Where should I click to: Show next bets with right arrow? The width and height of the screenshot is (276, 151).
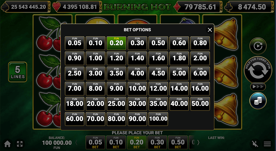[x=198, y=142]
